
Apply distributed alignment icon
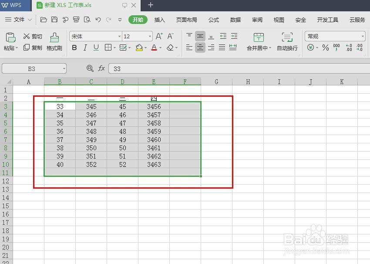pos(233,47)
